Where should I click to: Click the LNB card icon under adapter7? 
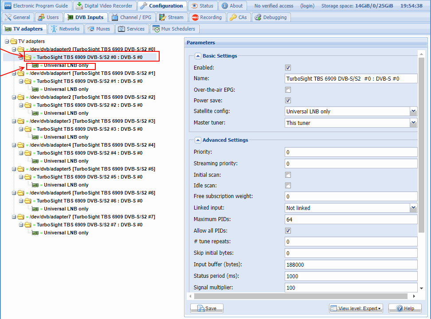point(35,233)
